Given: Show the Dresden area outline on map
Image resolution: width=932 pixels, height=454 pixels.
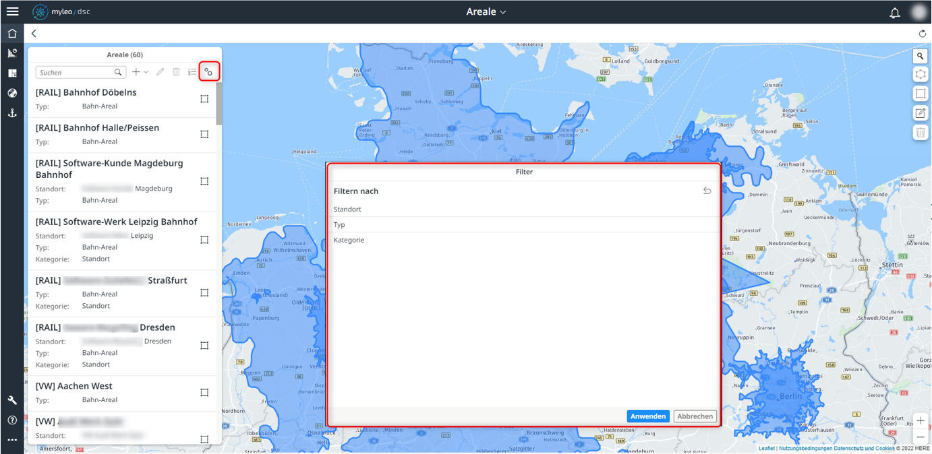Looking at the screenshot, I should 204,346.
